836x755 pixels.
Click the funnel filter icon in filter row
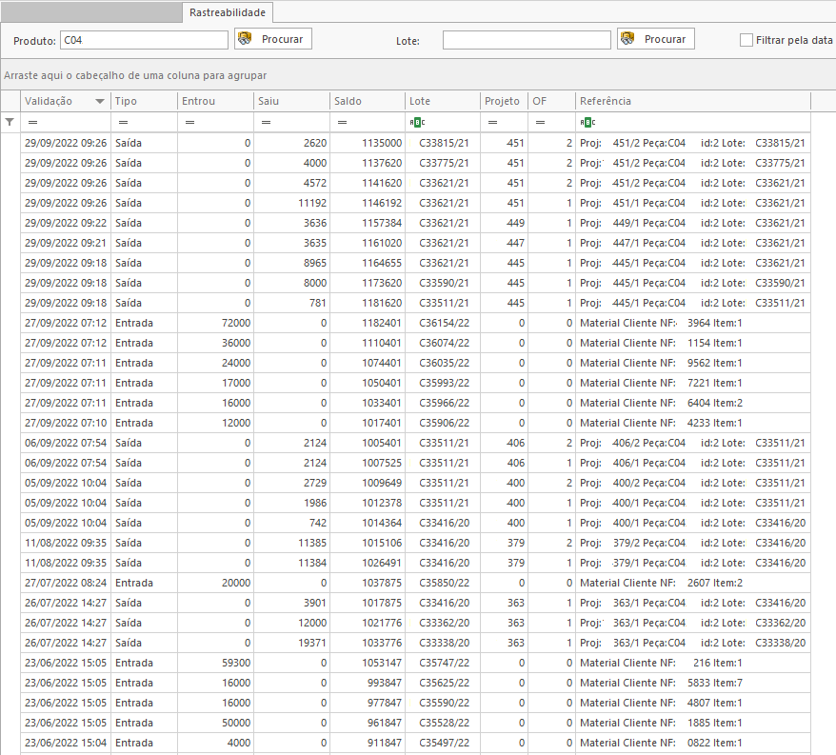[x=10, y=122]
